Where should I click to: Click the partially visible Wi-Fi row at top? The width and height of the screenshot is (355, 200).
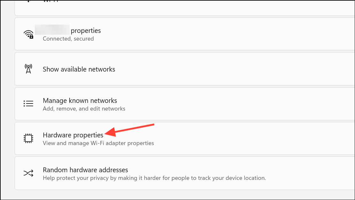185,8
